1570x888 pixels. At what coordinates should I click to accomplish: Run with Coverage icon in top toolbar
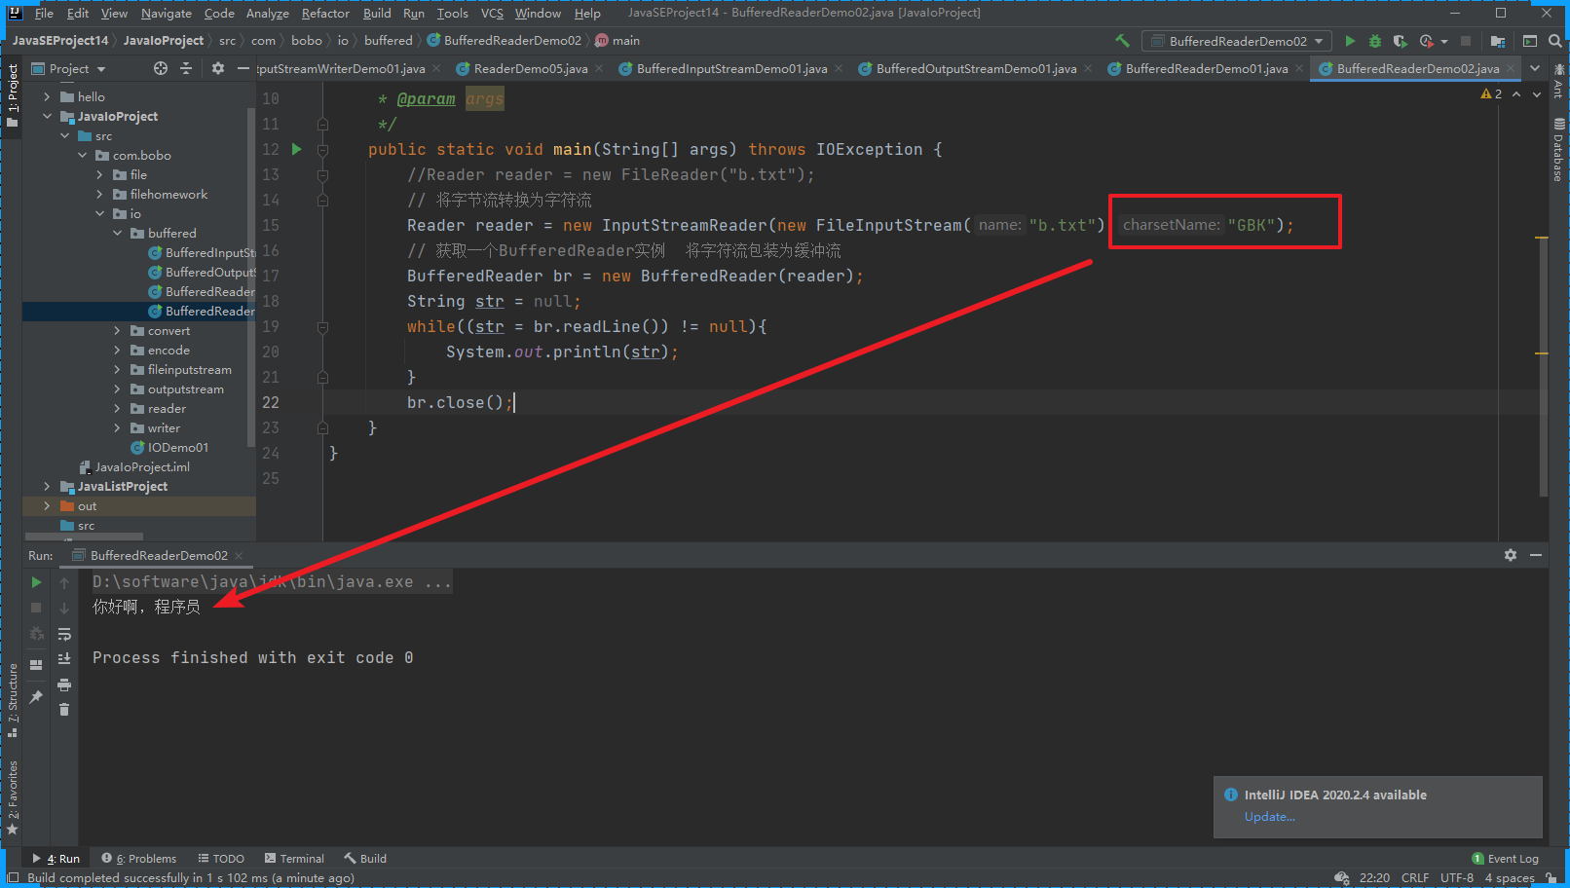pyautogui.click(x=1401, y=41)
